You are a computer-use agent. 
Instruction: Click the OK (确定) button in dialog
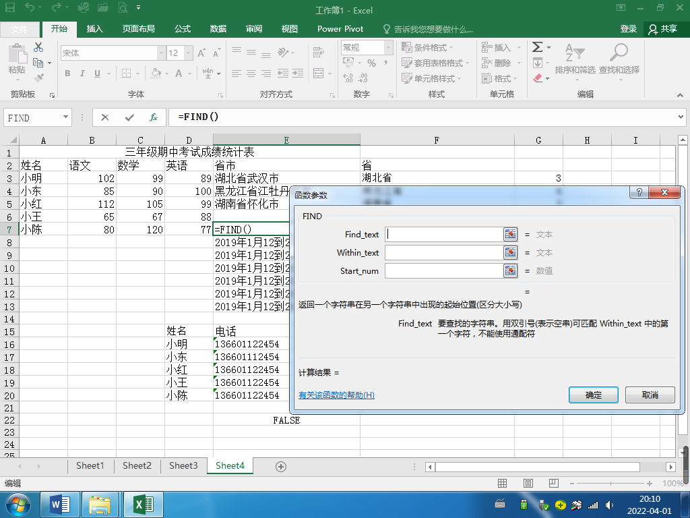[x=593, y=395]
